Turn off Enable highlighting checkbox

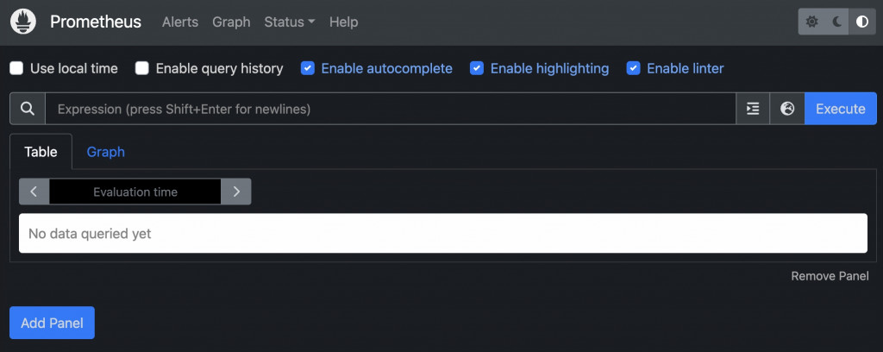(477, 68)
